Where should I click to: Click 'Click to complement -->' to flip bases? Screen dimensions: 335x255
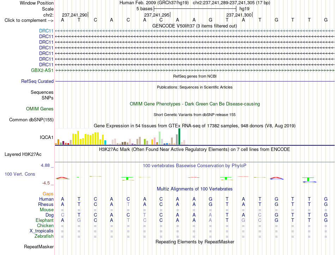(x=29, y=20)
